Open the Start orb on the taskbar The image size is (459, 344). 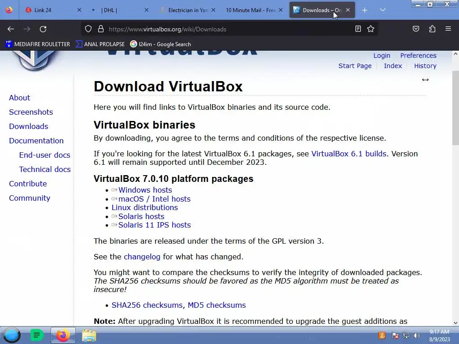pyautogui.click(x=12, y=335)
